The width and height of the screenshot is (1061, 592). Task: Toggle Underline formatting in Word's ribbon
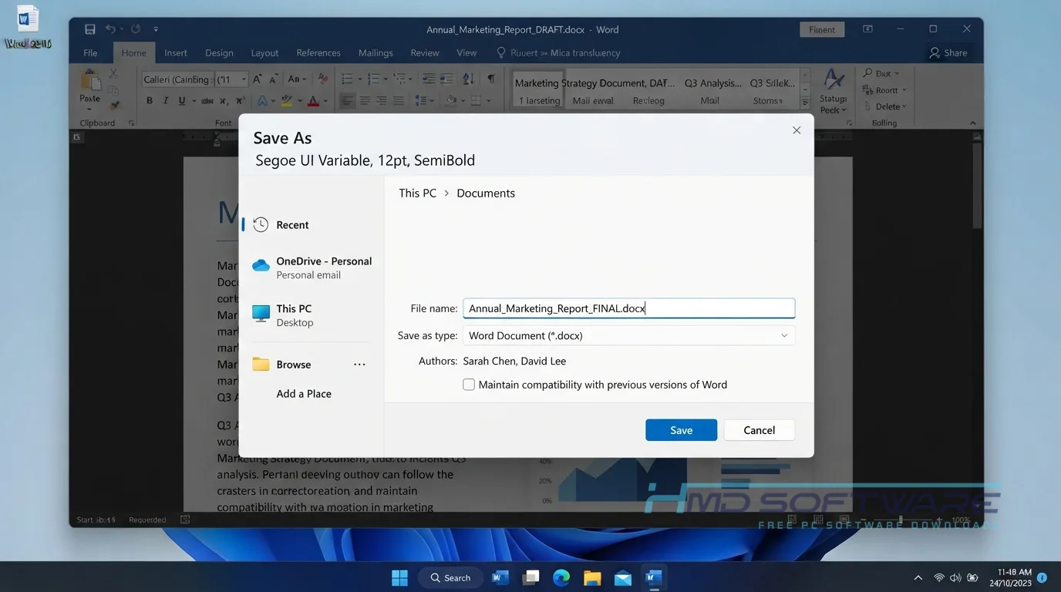182,101
